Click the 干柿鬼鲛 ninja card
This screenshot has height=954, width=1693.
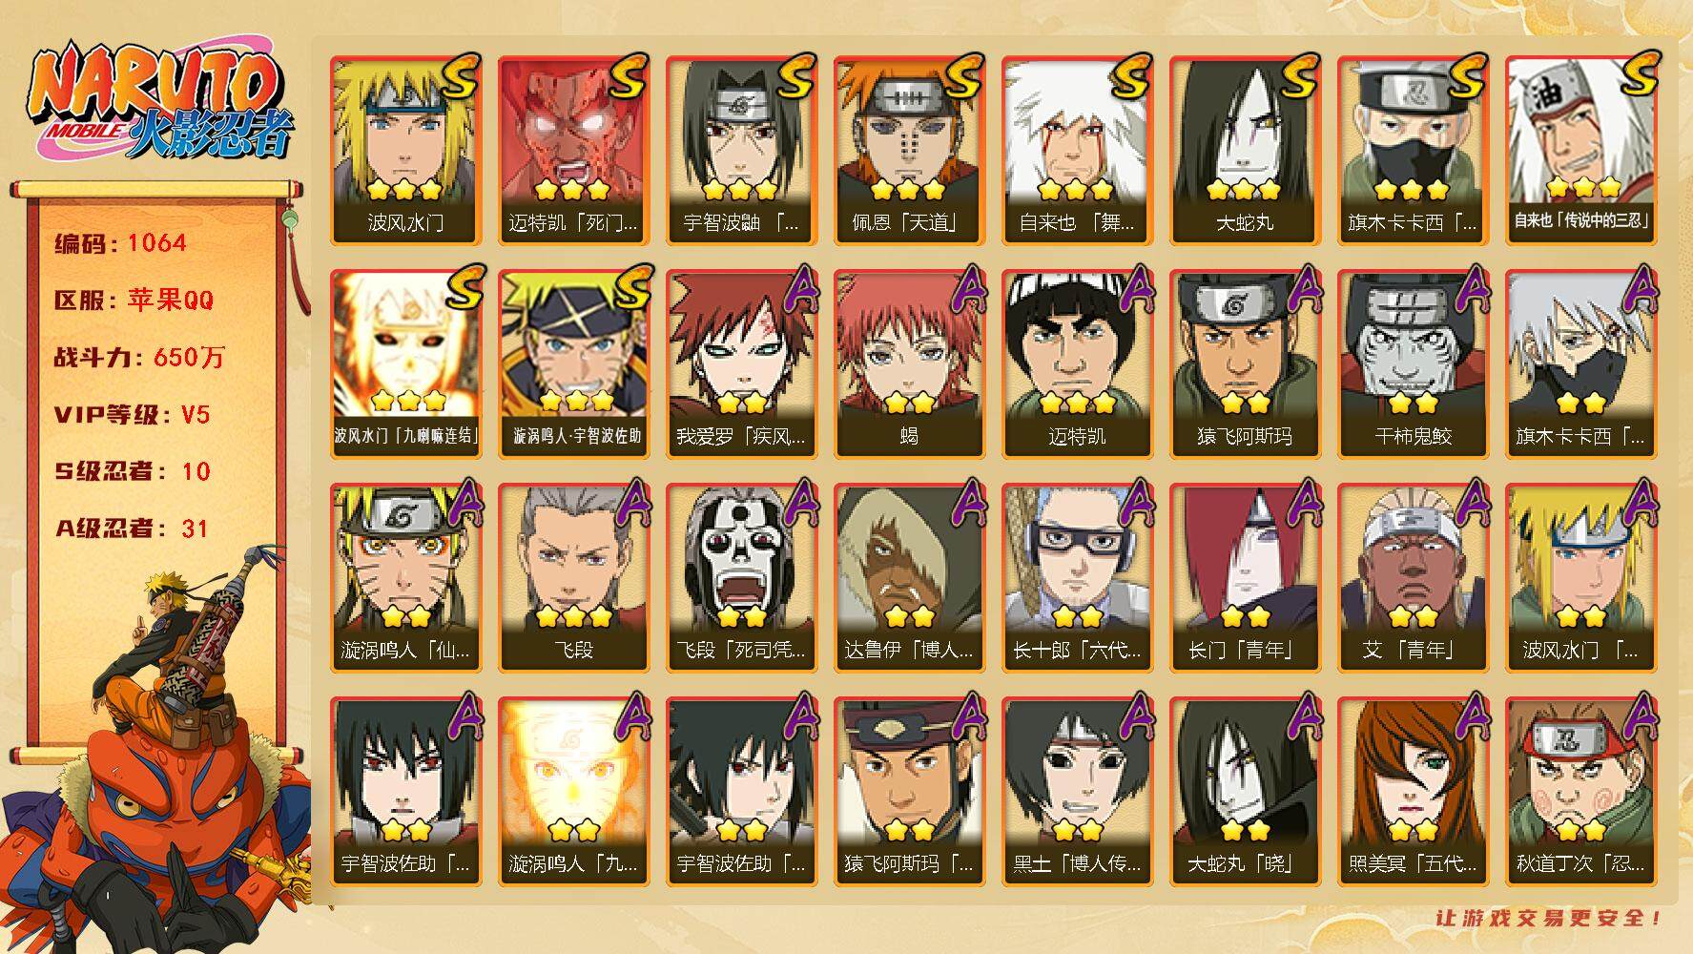pos(1414,363)
